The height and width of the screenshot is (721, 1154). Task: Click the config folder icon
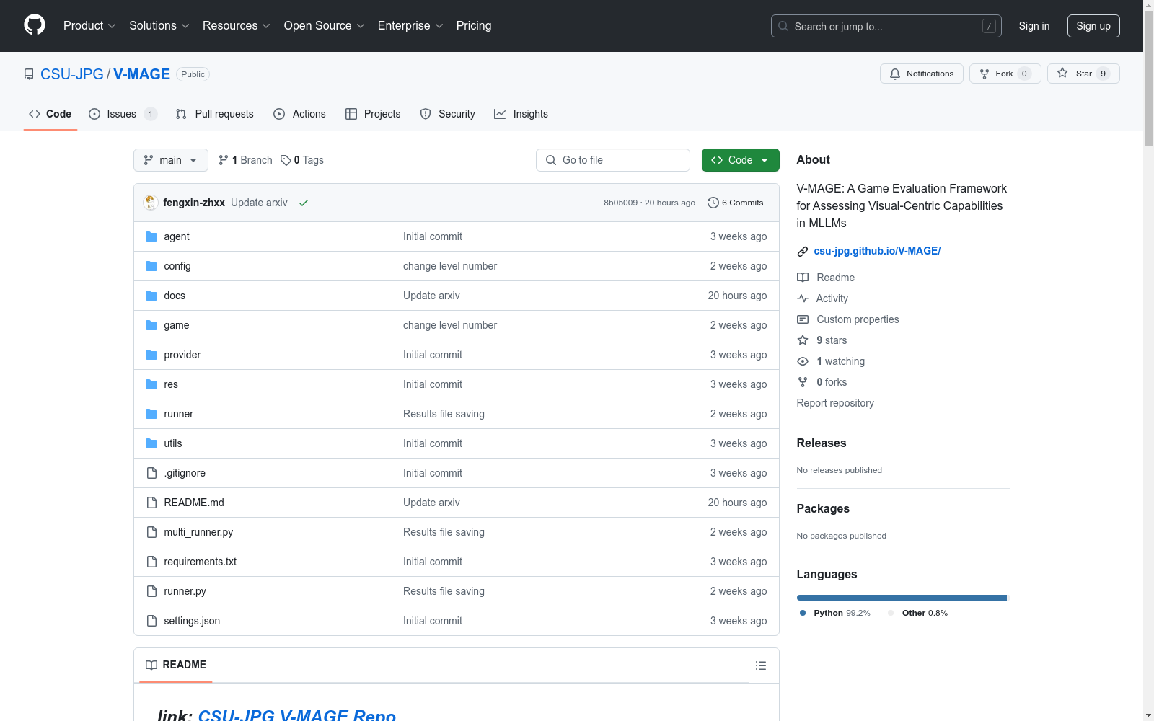click(x=151, y=266)
